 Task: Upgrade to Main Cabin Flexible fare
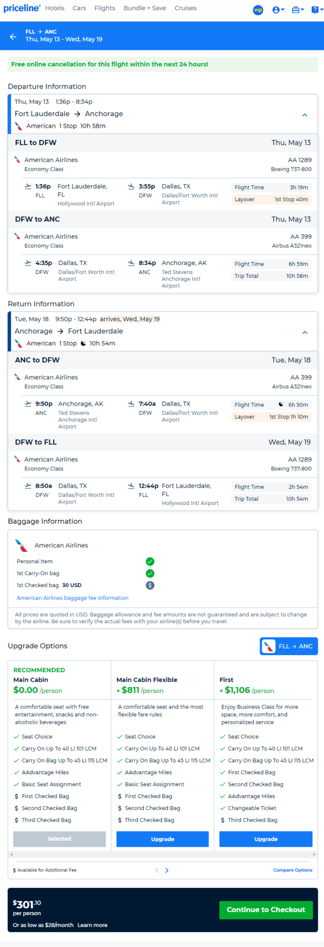pyautogui.click(x=162, y=839)
